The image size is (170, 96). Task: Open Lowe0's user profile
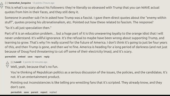tap(18, 62)
